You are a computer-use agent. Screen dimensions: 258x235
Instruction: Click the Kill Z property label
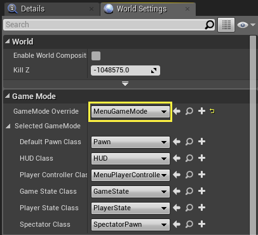tap(21, 70)
